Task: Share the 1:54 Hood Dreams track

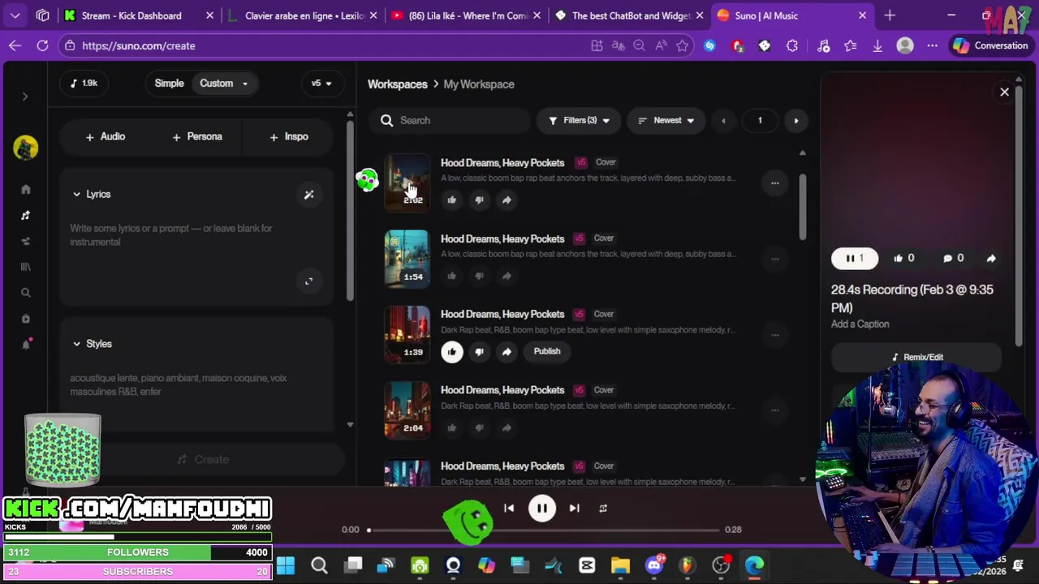Action: pyautogui.click(x=507, y=276)
